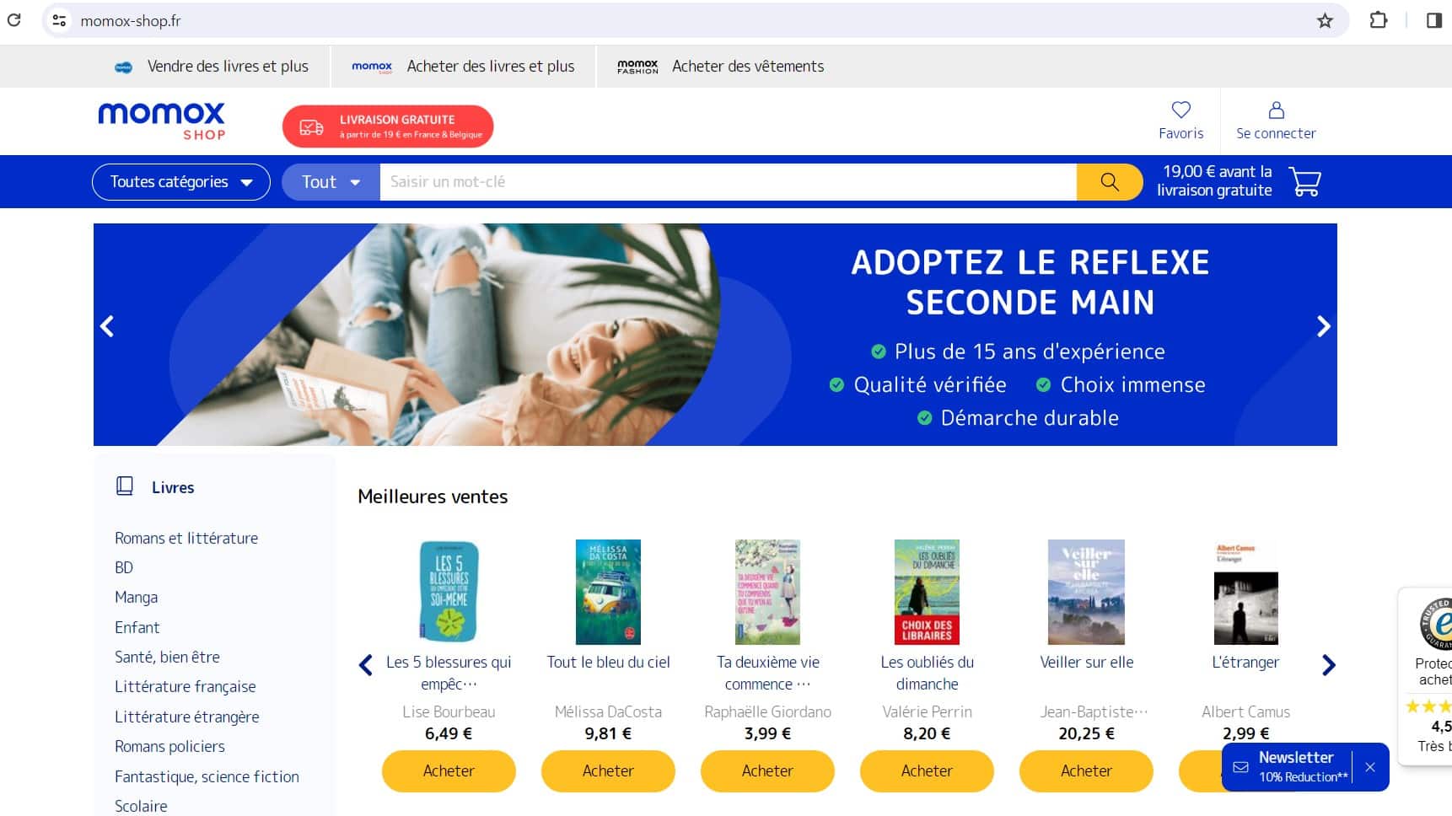
Task: Show previous bestsellers with left chevron
Action: tap(365, 665)
